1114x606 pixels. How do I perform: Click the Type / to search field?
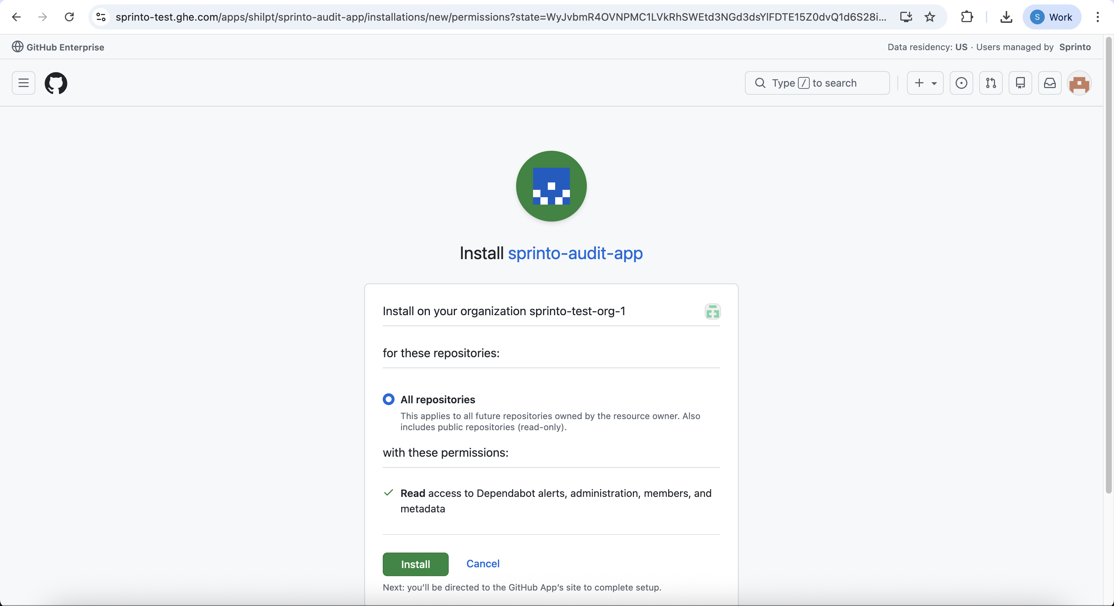point(816,83)
